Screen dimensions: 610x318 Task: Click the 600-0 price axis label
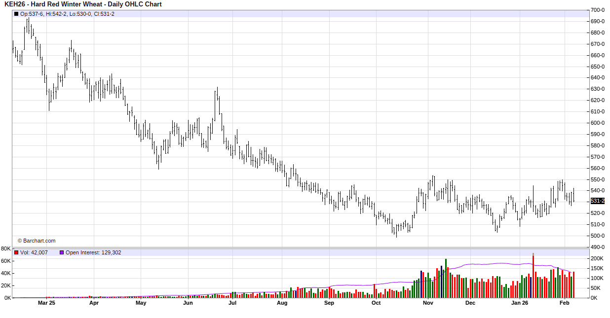pos(598,123)
